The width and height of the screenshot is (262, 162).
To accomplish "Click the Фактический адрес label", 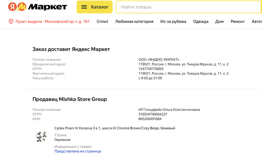I will coord(48,74).
